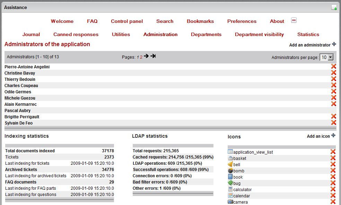Open Administrators per page dropdown

327,58
